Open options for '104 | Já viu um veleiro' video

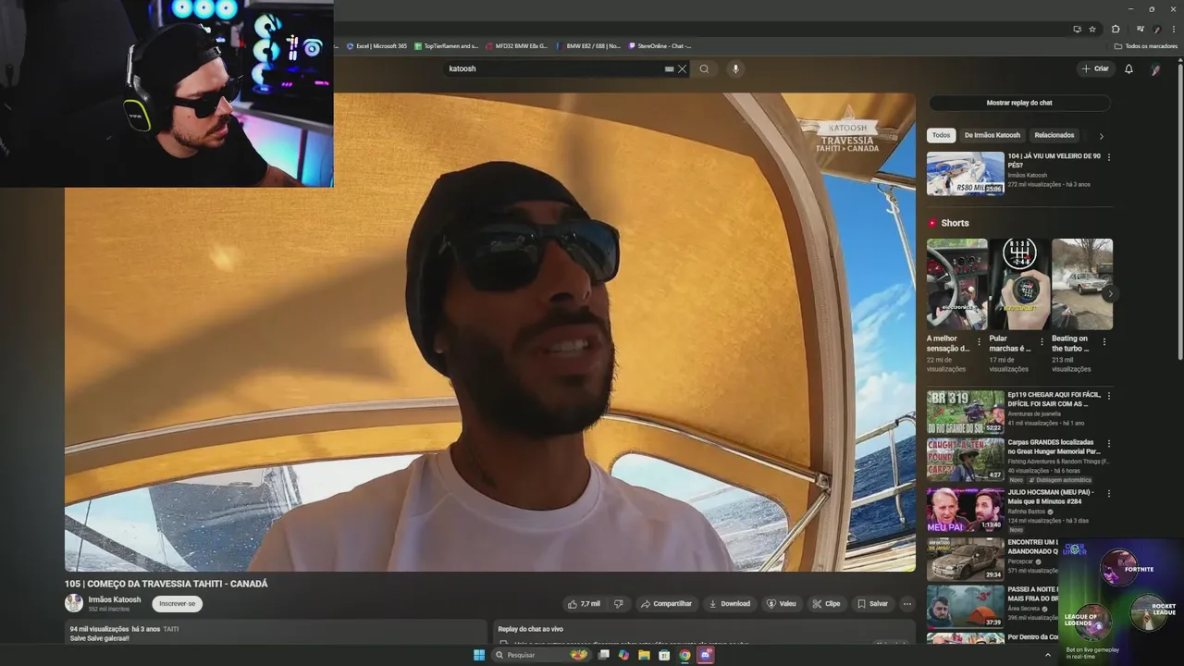point(1109,157)
